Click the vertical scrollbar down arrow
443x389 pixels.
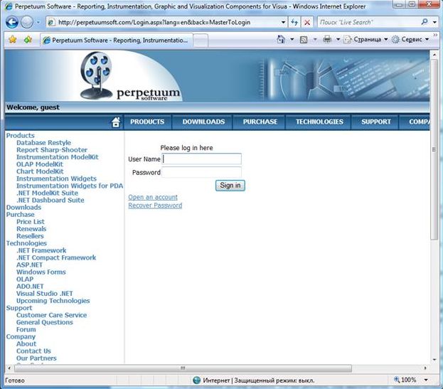tap(434, 360)
